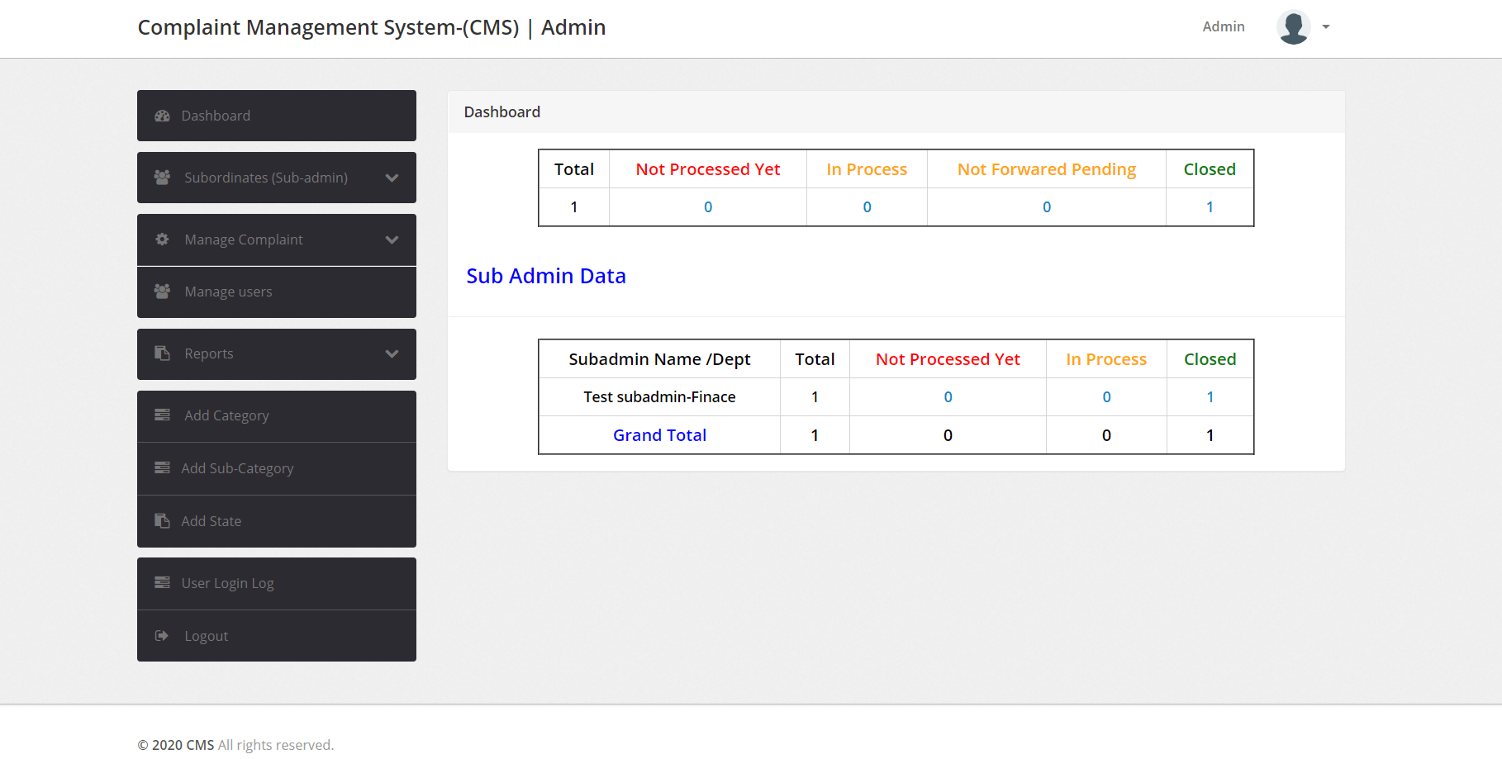Viewport: 1502px width, 759px height.
Task: Click the Manage users people icon
Action: coord(162,292)
